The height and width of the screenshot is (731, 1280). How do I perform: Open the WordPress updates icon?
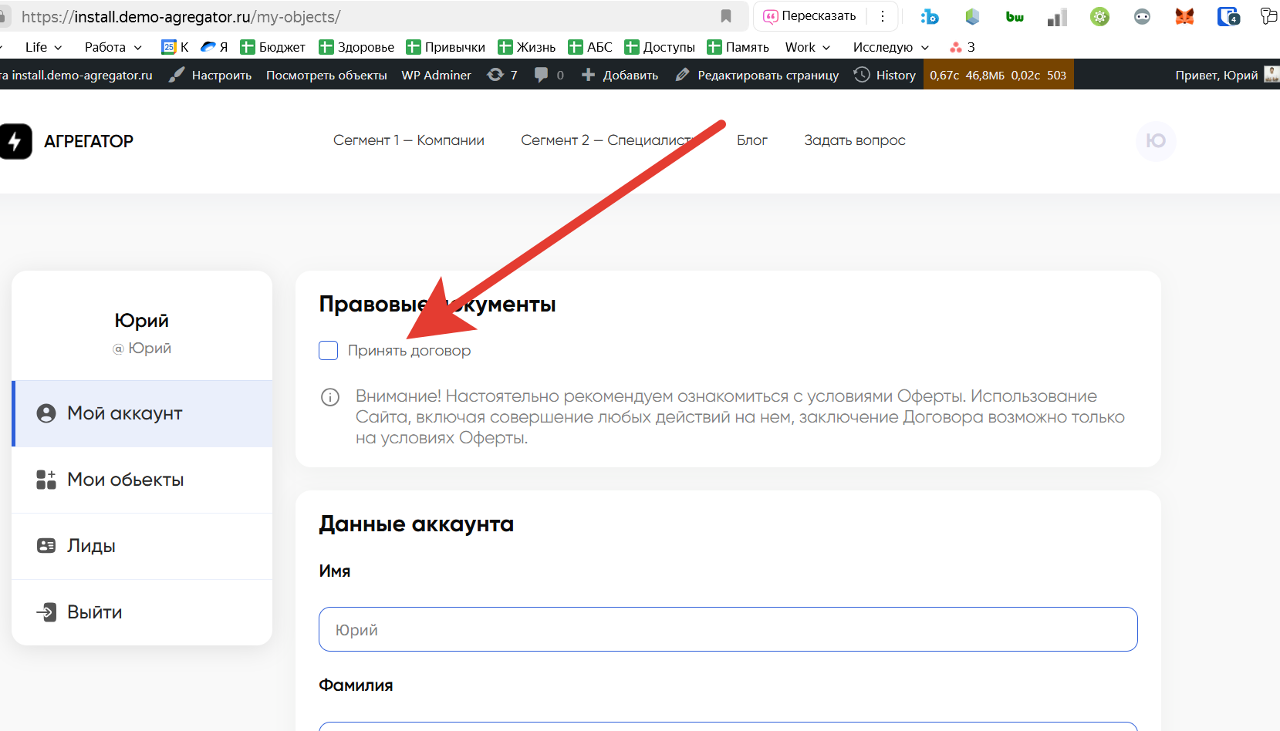point(495,75)
